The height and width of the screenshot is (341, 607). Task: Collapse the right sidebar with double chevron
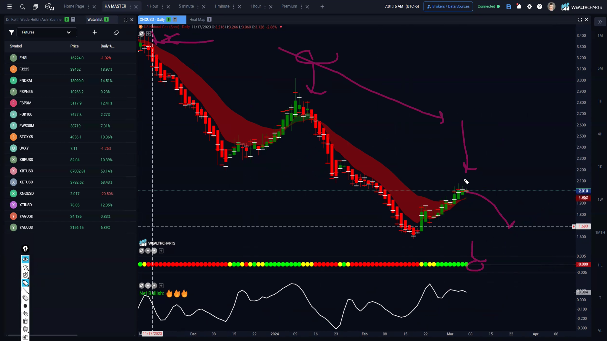tap(600, 22)
